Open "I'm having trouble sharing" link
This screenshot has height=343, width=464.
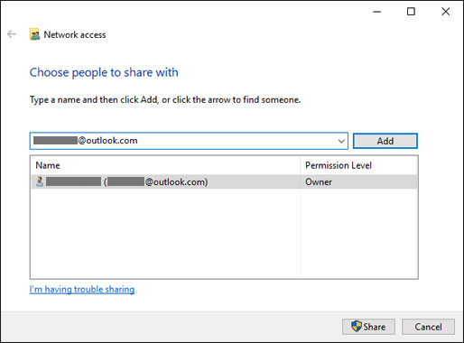click(x=82, y=290)
